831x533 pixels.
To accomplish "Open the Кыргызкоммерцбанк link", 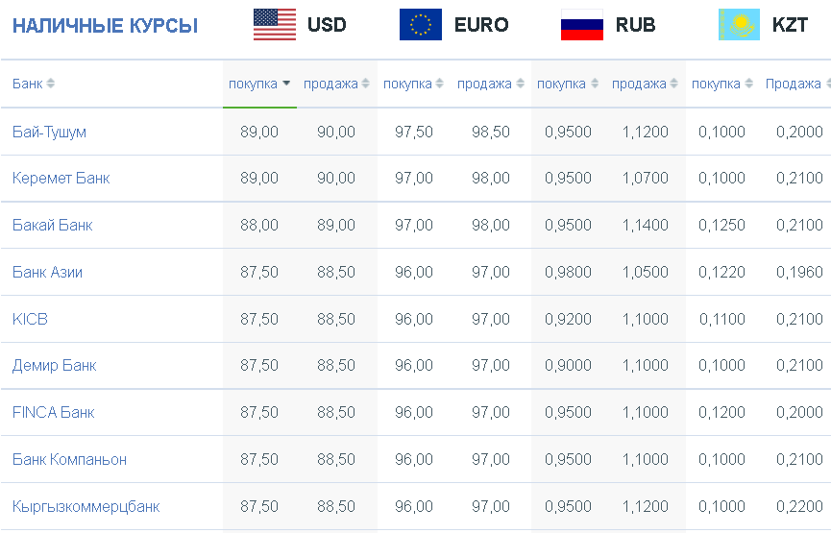I will (86, 506).
